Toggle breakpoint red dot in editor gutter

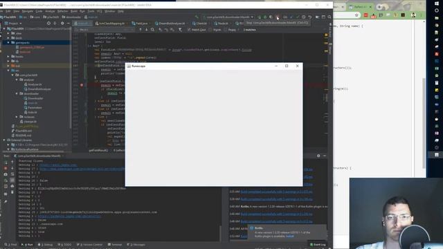point(82,85)
